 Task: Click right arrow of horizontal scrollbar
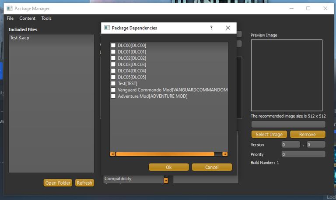(x=225, y=154)
